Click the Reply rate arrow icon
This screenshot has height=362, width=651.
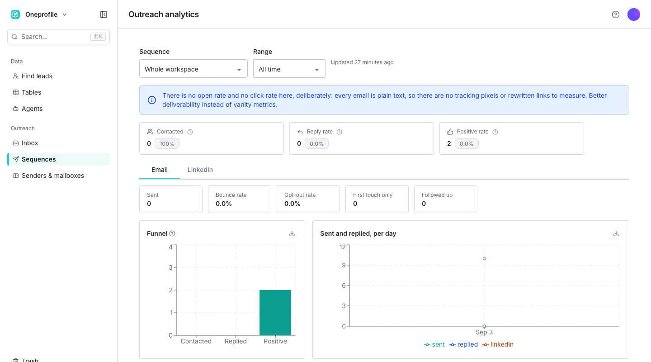(x=300, y=132)
